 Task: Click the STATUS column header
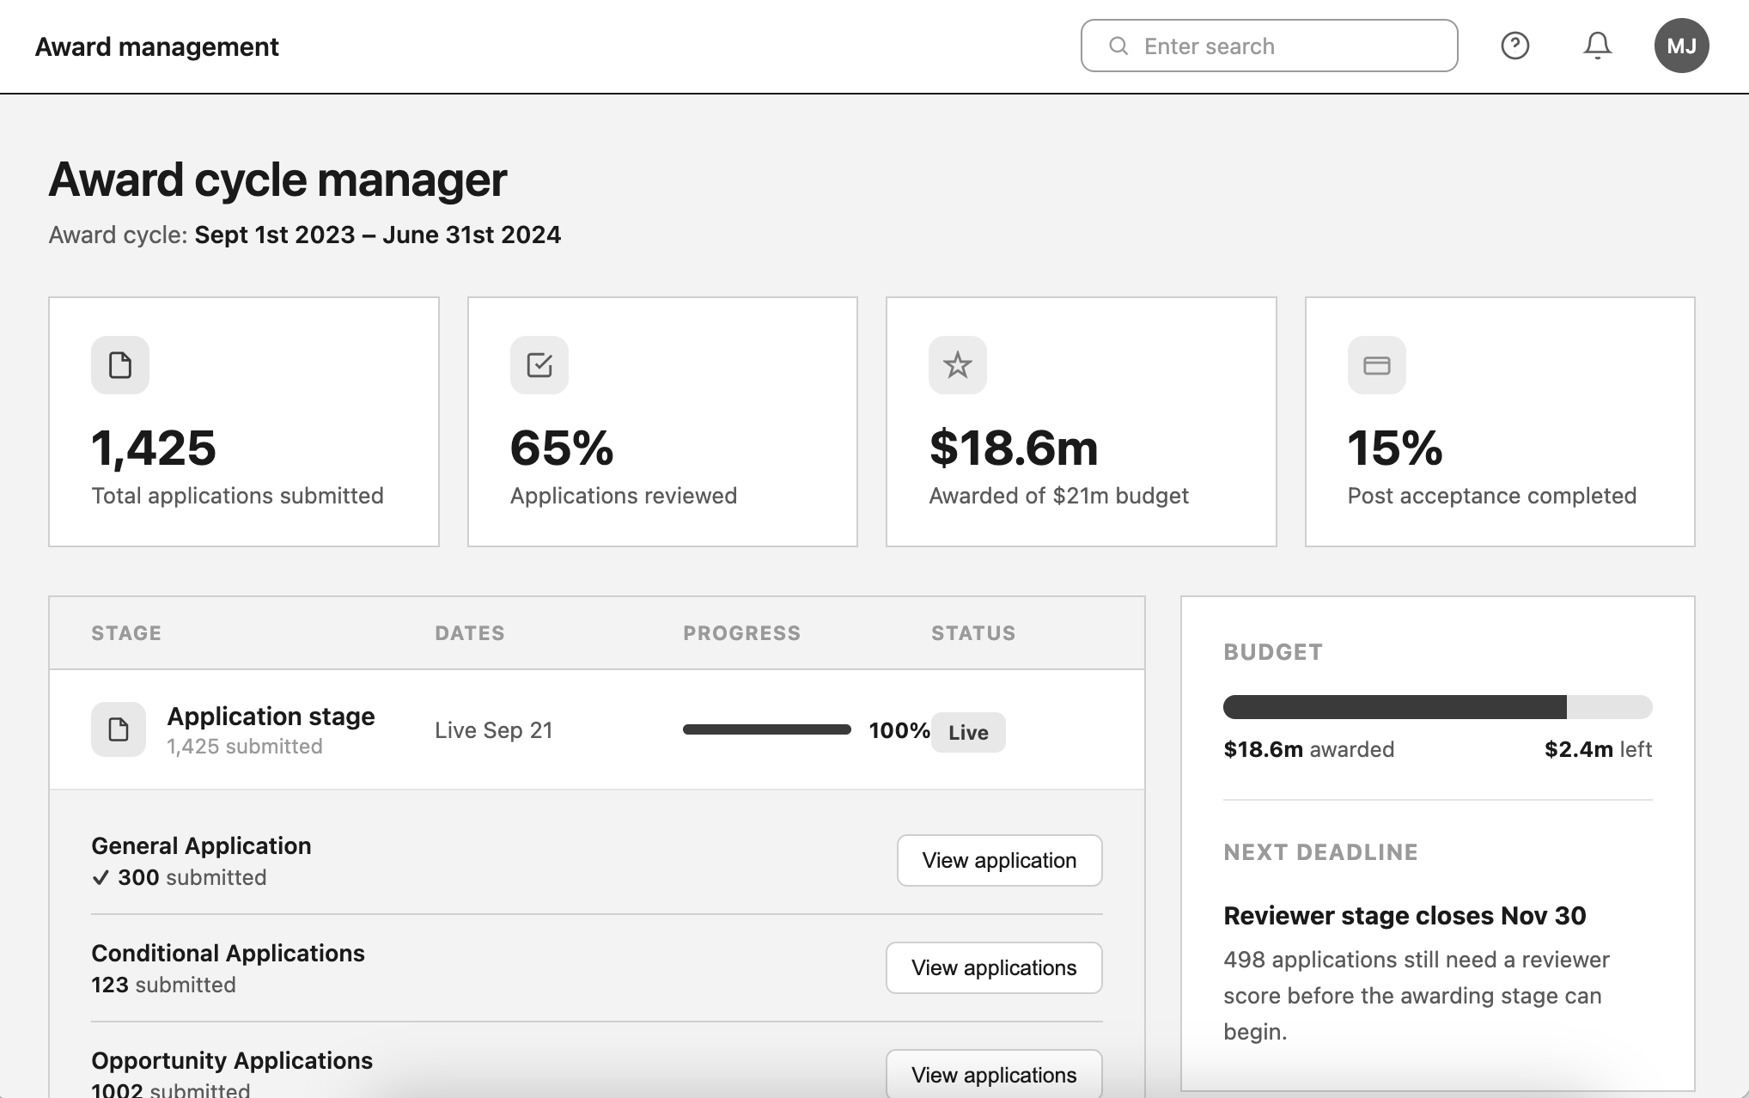coord(973,633)
